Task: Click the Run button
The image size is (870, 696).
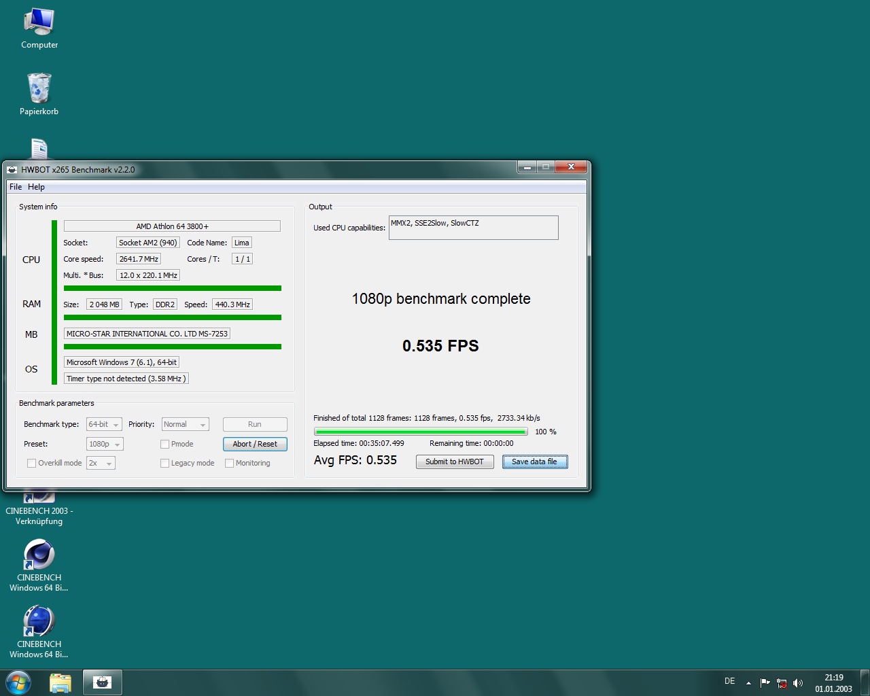Action: (255, 424)
